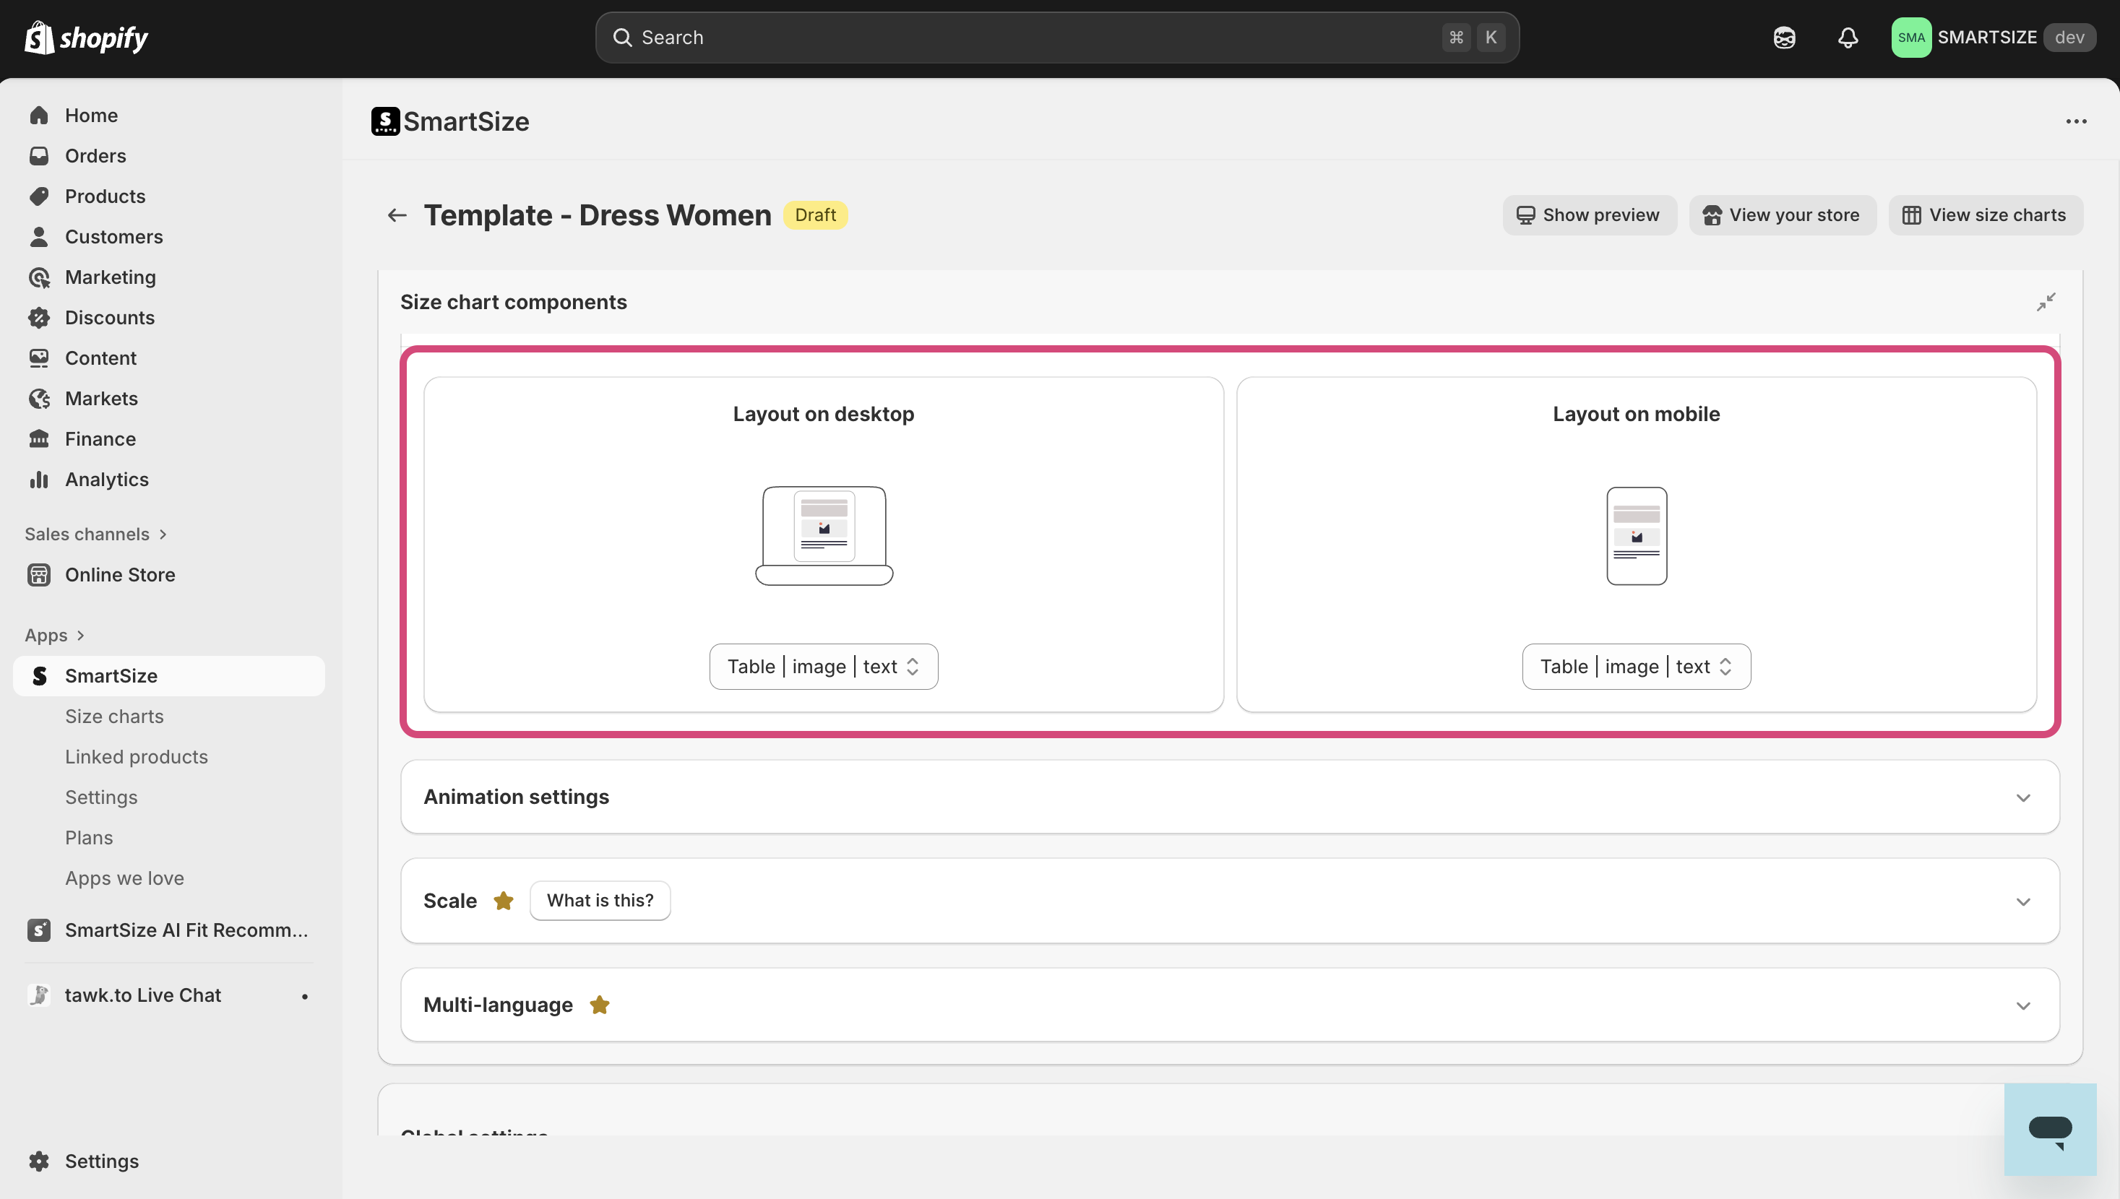Navigate to Products in the sidebar
Image resolution: width=2120 pixels, height=1199 pixels.
(x=105, y=196)
